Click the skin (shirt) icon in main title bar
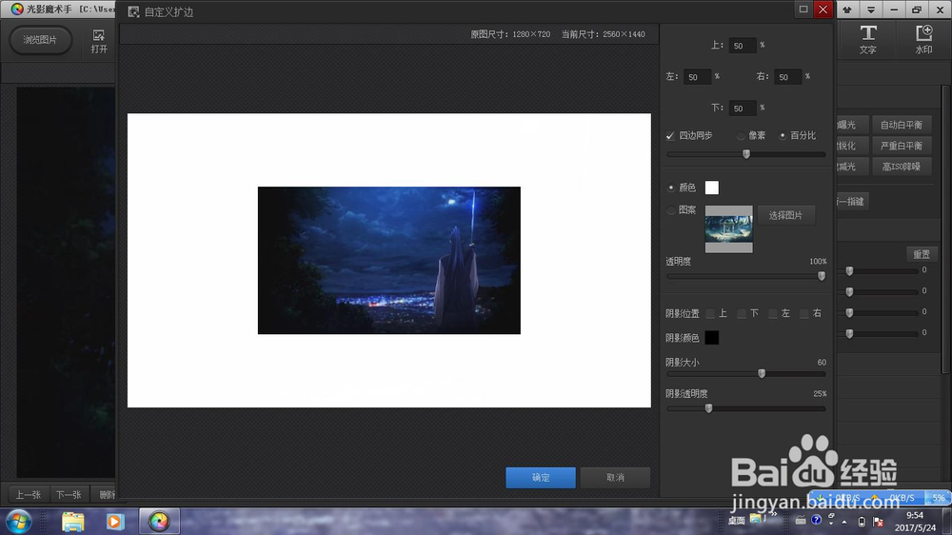 [x=847, y=10]
